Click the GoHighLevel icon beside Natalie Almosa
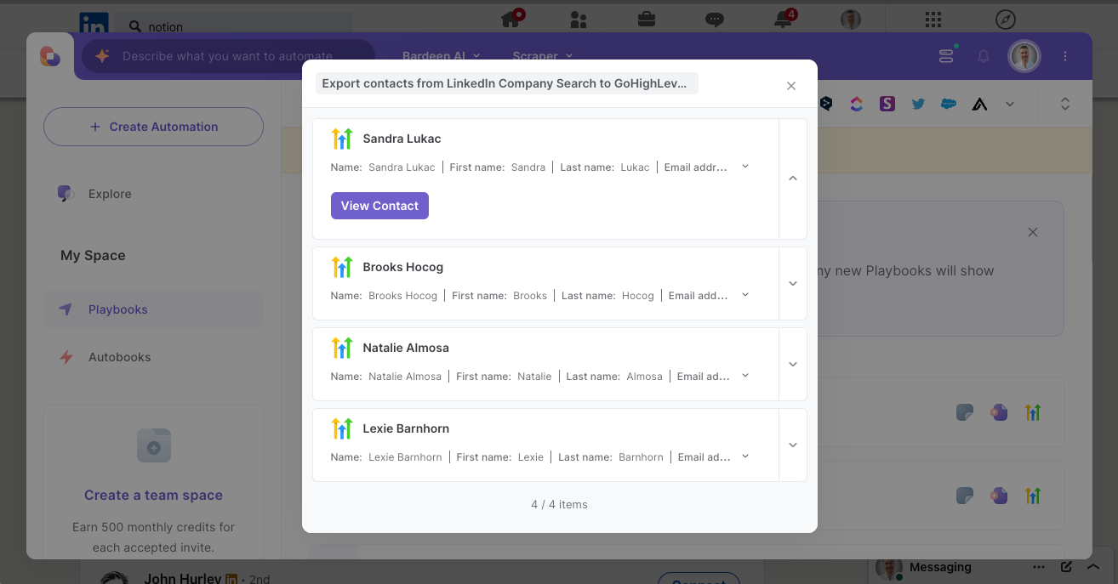 click(342, 348)
